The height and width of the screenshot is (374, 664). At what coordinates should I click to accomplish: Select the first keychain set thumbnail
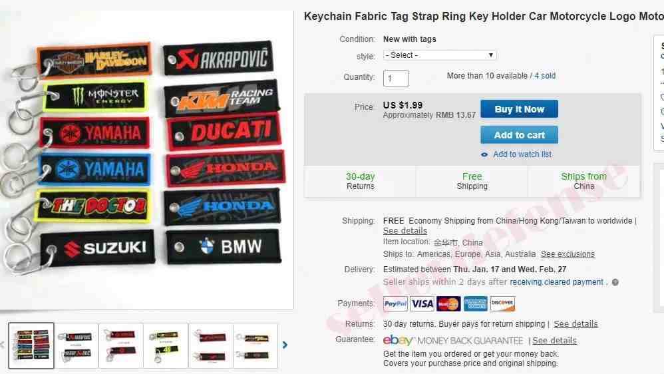(x=31, y=345)
